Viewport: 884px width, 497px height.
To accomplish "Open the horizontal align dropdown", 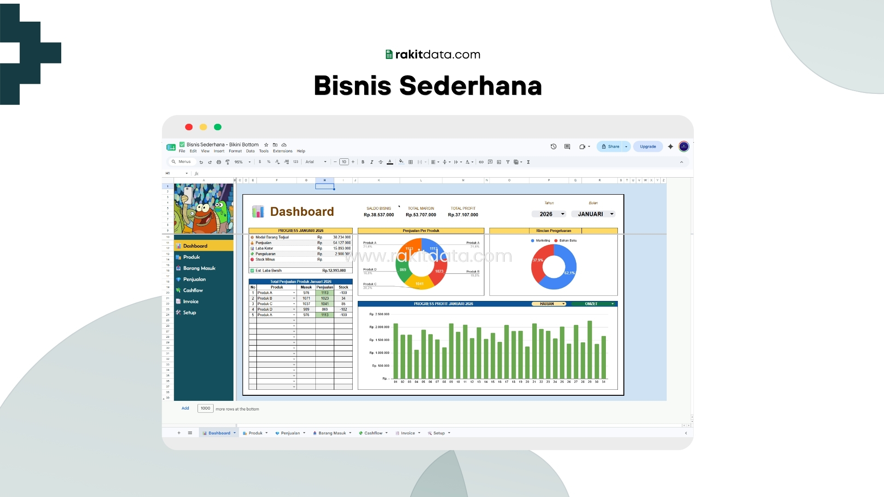I will pos(435,162).
